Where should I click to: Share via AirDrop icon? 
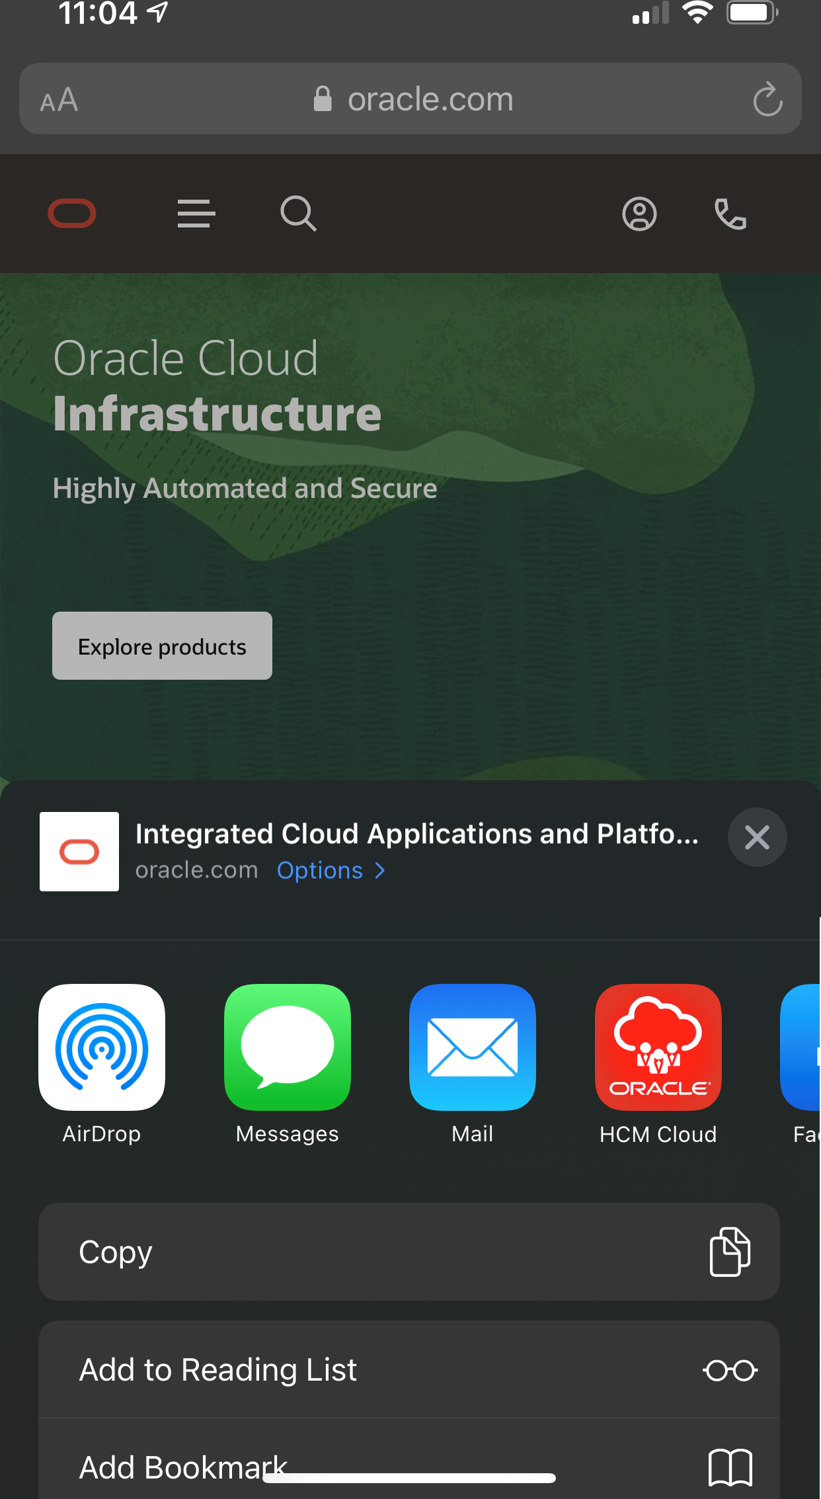102,1047
